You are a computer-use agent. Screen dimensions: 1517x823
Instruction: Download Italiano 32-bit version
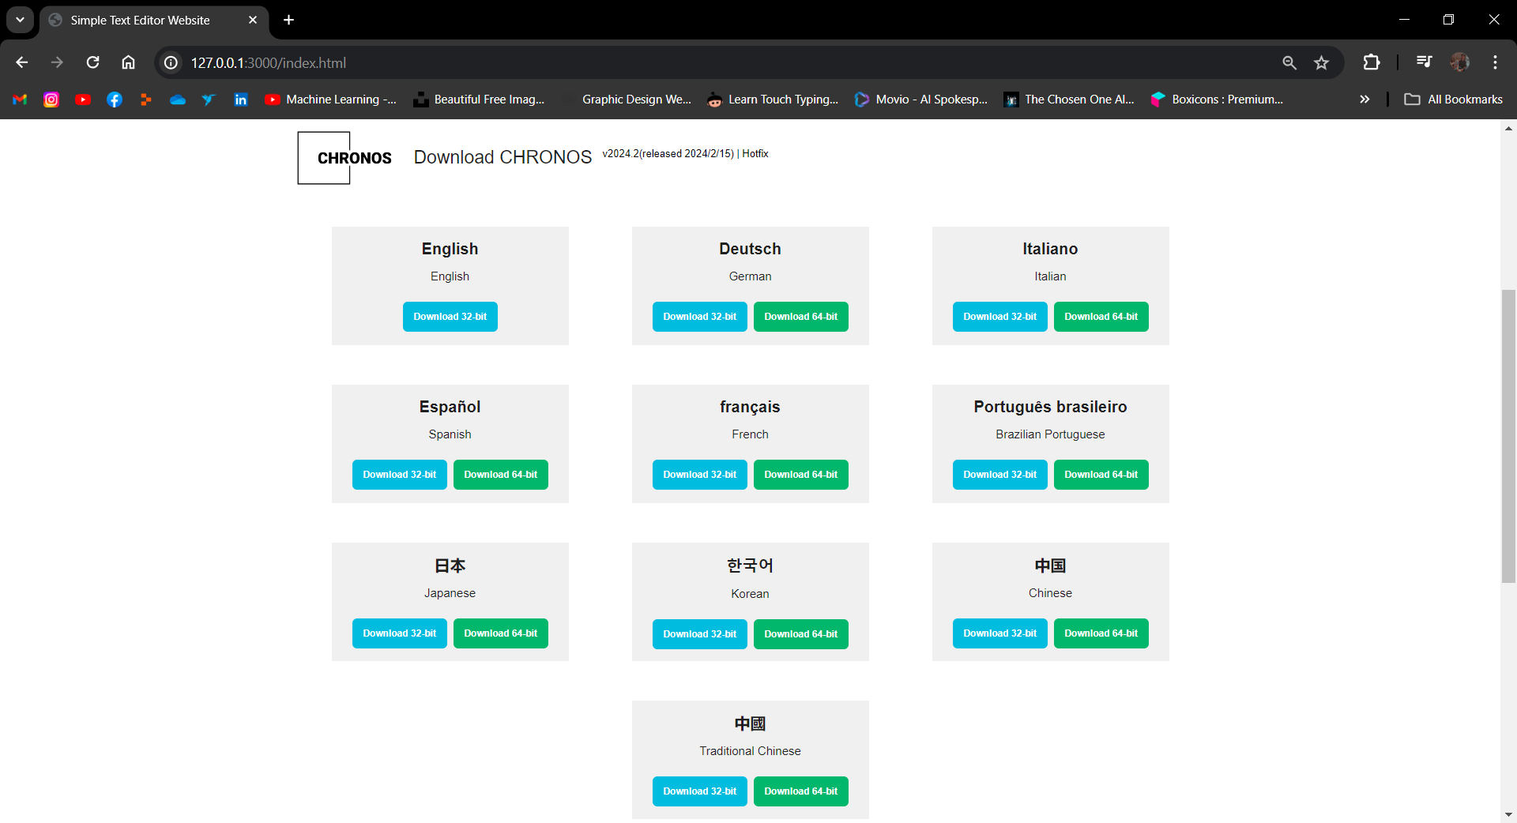1000,317
